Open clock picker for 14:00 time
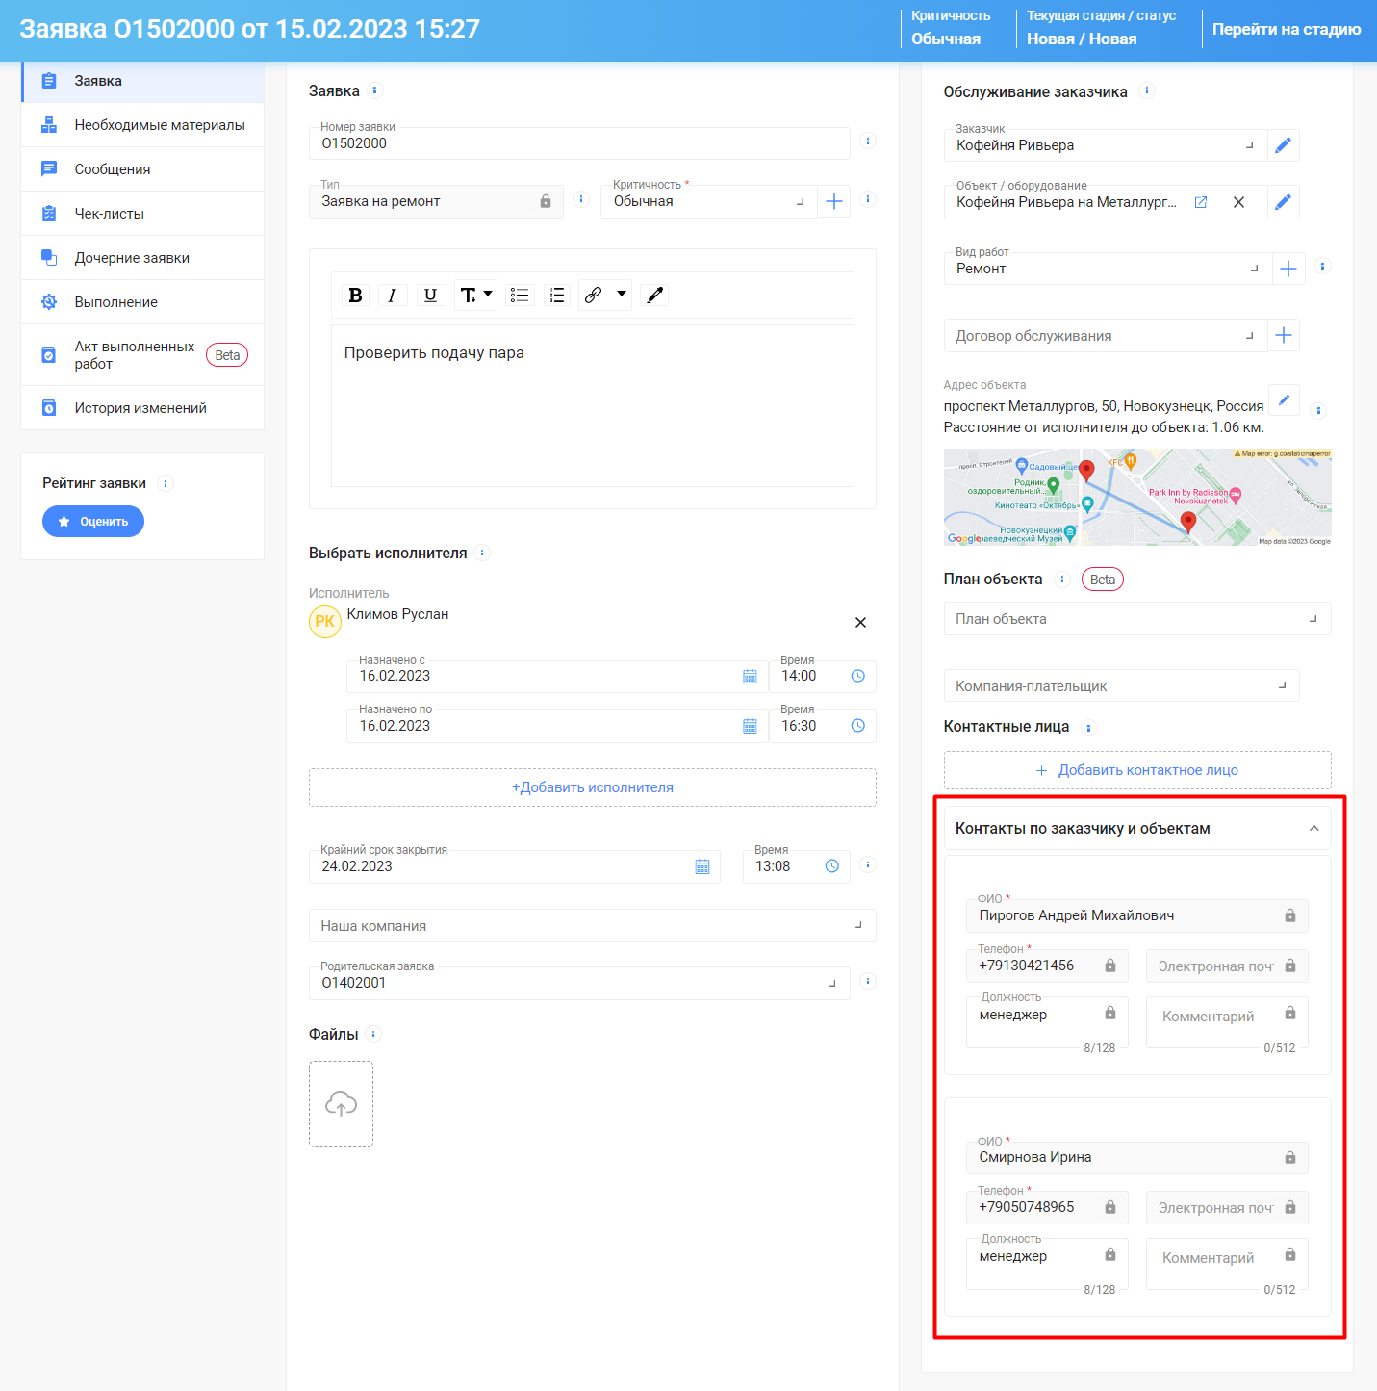 (858, 676)
